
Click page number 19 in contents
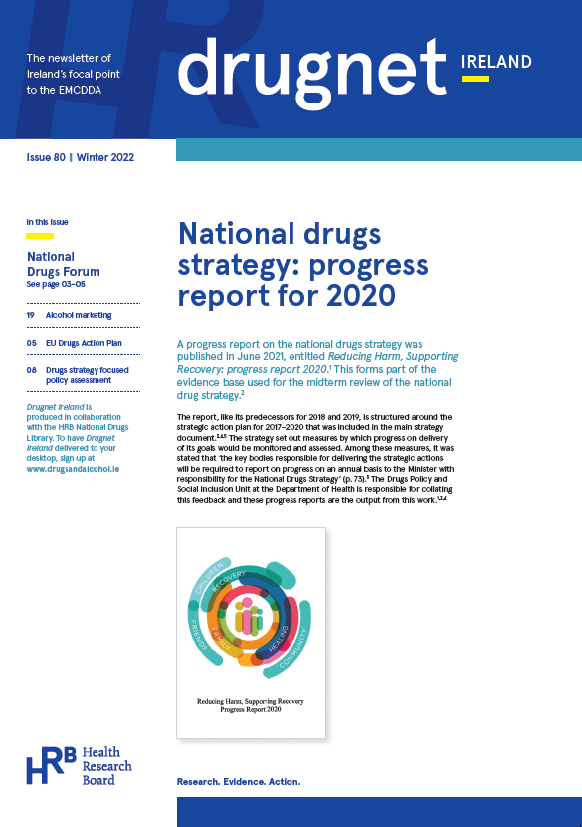(31, 315)
